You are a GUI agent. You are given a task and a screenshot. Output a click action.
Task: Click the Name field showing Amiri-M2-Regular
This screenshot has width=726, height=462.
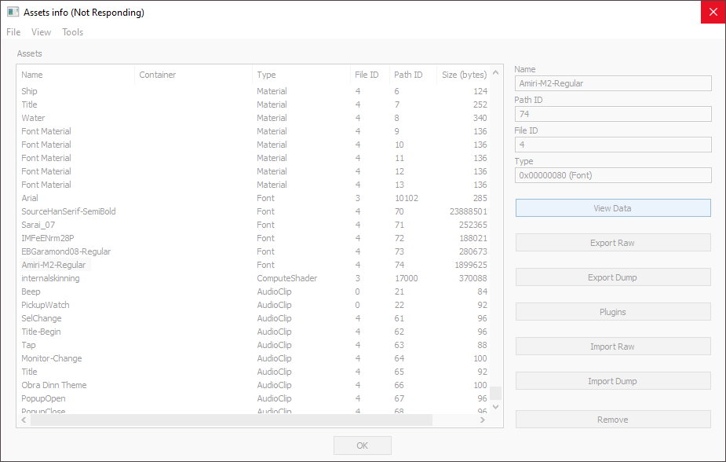[x=612, y=83]
